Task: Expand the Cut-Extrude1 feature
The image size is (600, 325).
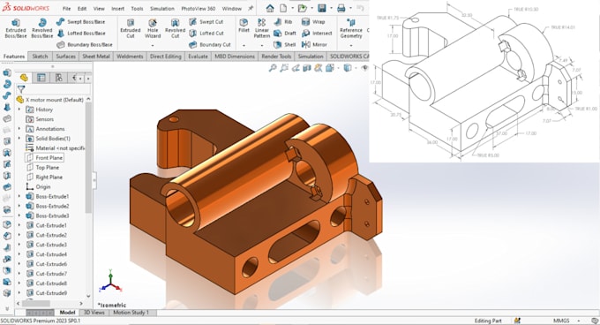Action: pyautogui.click(x=19, y=225)
